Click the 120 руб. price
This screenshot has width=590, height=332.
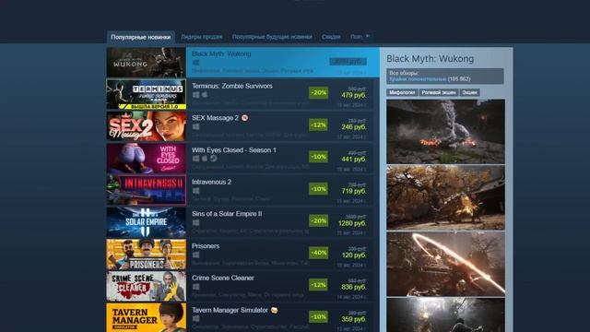(x=354, y=255)
